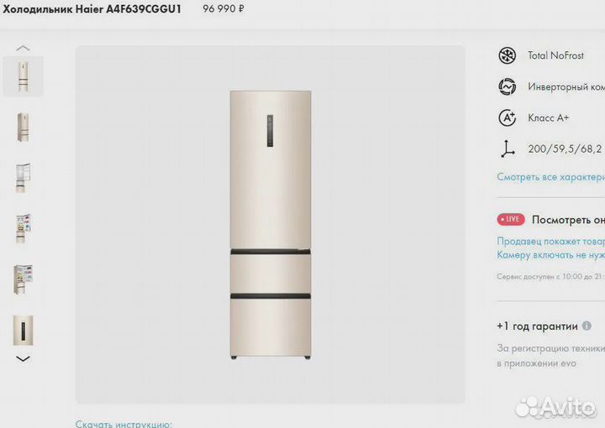
Task: Click the Total NoFrost snowflake icon
Action: pos(507,56)
